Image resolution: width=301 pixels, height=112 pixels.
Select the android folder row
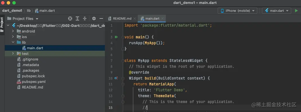(x=55, y=31)
